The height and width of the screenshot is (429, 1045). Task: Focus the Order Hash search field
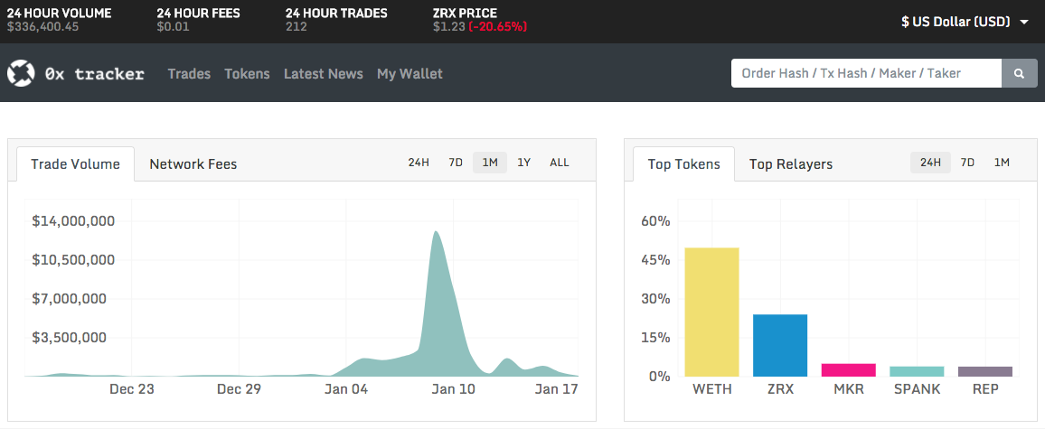[866, 73]
